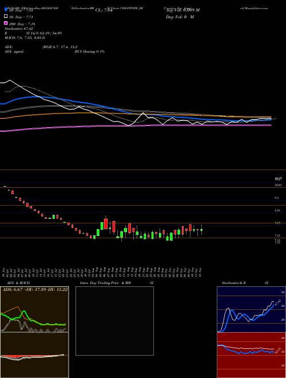Screen dimensions: 286x378
Task: Click the '(MGR) 6.7, 17.4, 15.2' ADX values
Action: (59, 47)
